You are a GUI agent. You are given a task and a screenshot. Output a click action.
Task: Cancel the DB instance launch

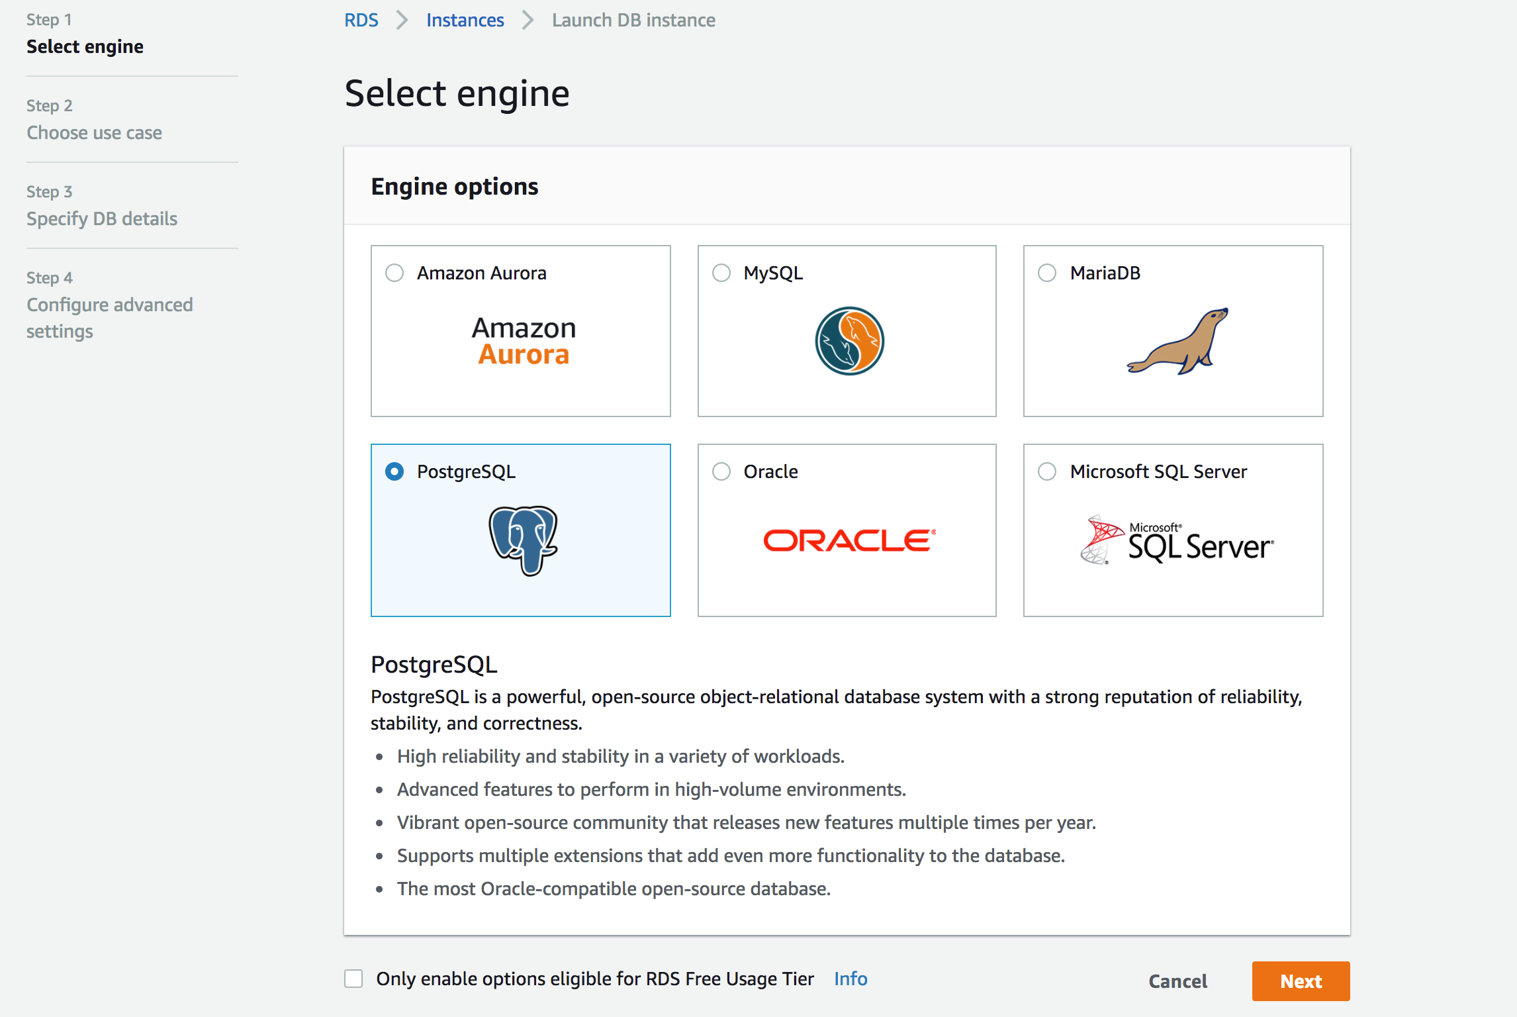pos(1177,981)
